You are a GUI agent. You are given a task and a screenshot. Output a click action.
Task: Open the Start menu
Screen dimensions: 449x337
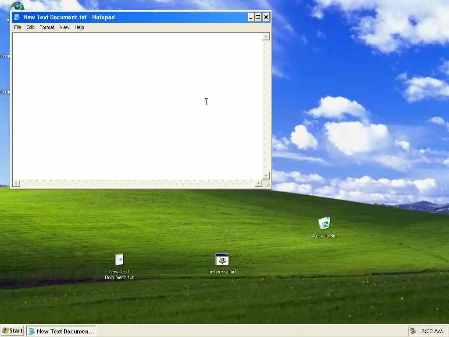point(12,331)
